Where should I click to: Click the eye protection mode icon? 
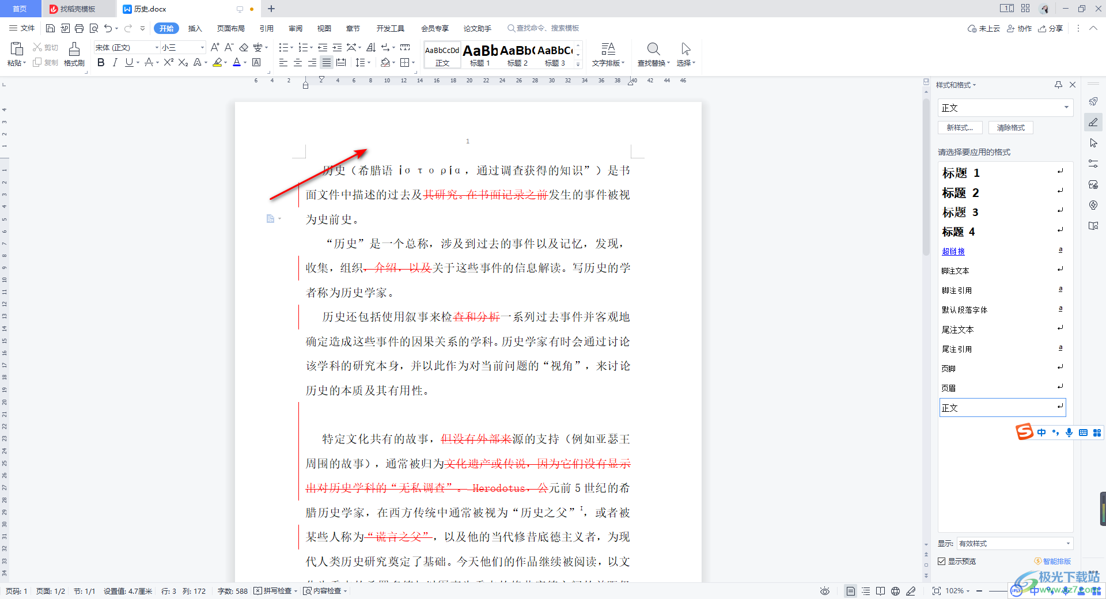[x=825, y=591]
